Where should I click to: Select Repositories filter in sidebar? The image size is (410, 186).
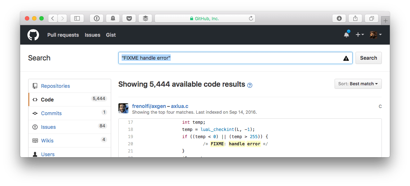point(70,86)
